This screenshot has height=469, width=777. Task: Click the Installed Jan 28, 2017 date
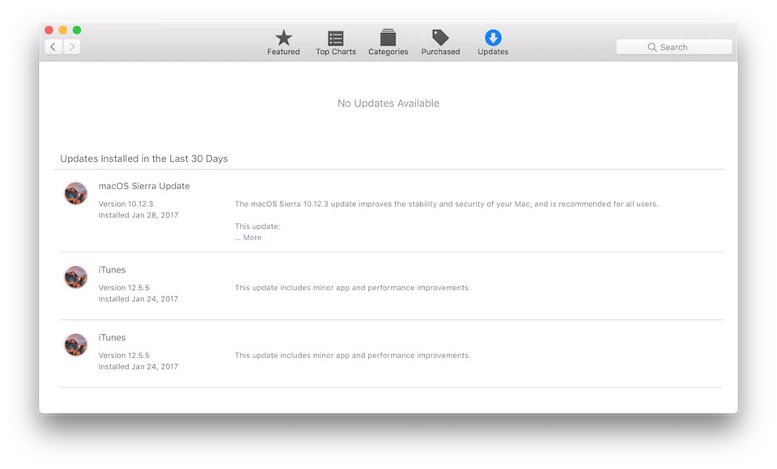click(x=138, y=215)
